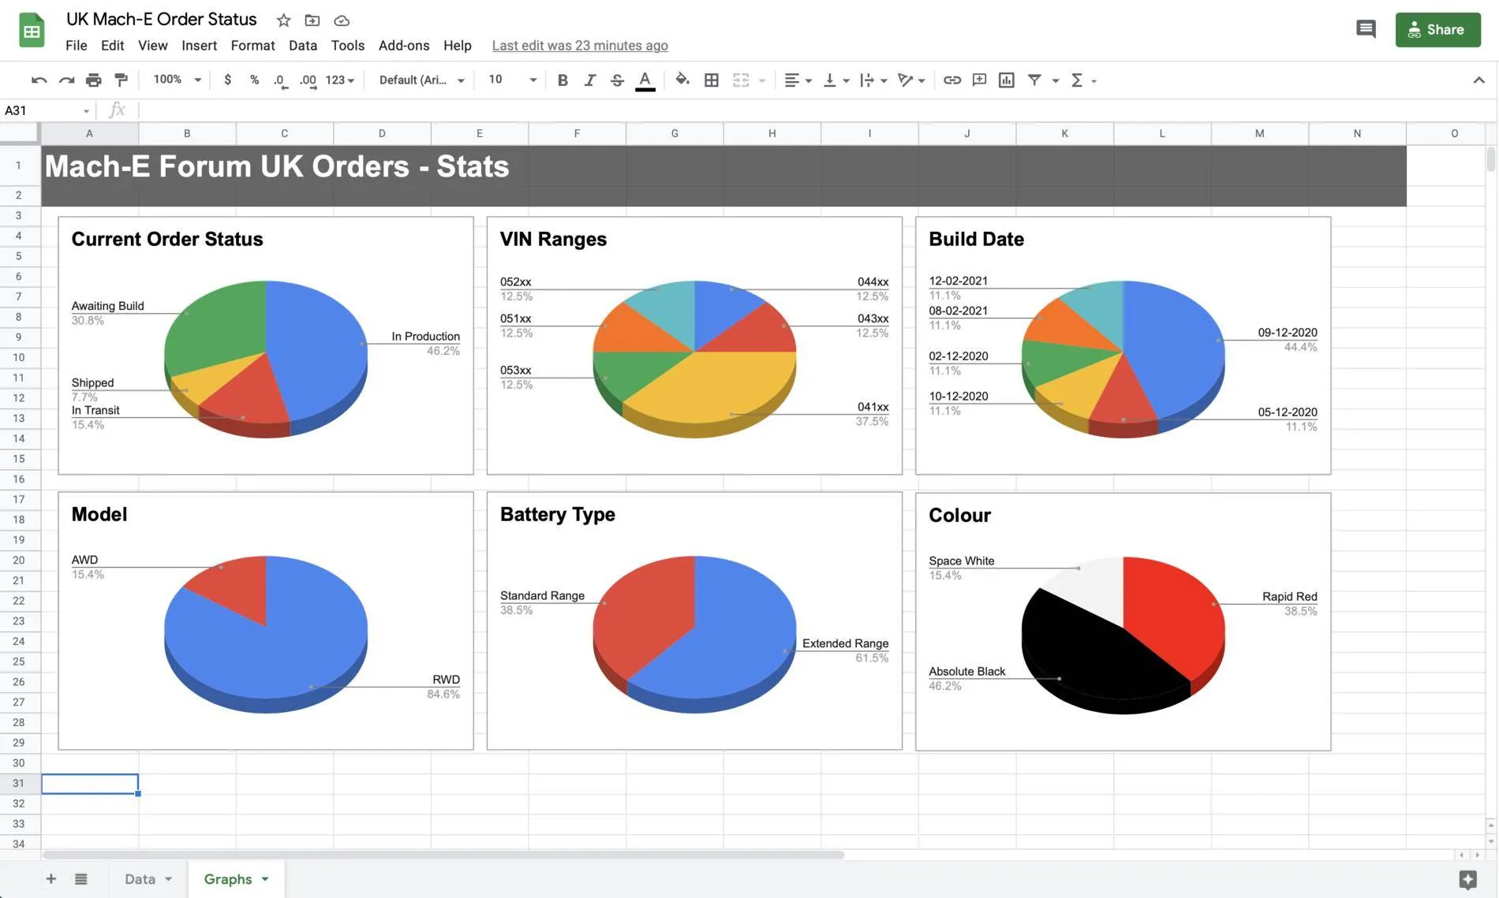Image resolution: width=1499 pixels, height=898 pixels.
Task: Open the Format menu
Action: pyautogui.click(x=252, y=45)
